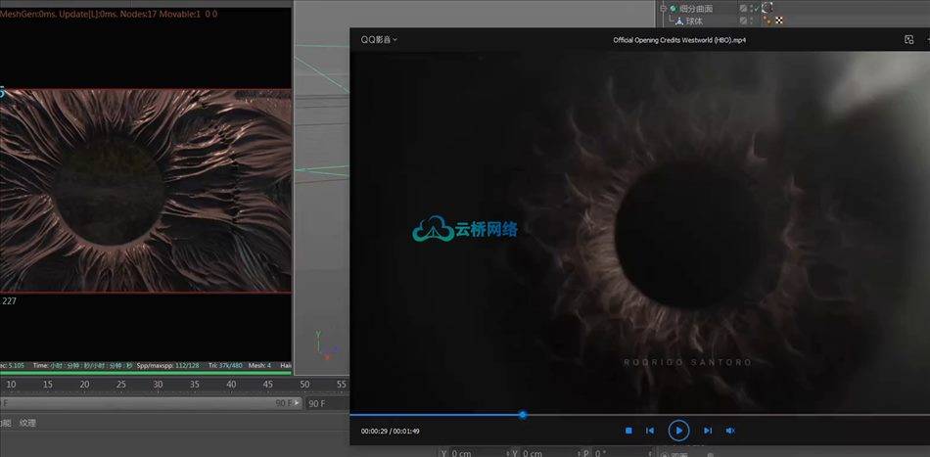Click frame 30 on the timeline ruler
The width and height of the screenshot is (930, 457).
tap(158, 384)
